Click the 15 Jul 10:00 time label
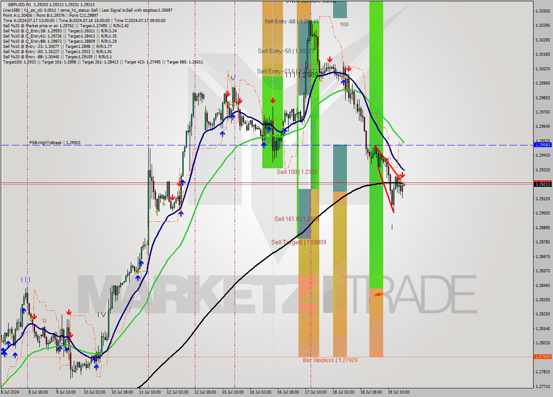The height and width of the screenshot is (397, 553). click(x=233, y=392)
